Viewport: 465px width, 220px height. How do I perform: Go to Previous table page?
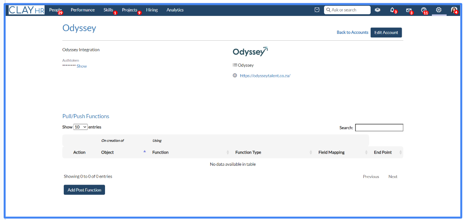tap(371, 176)
